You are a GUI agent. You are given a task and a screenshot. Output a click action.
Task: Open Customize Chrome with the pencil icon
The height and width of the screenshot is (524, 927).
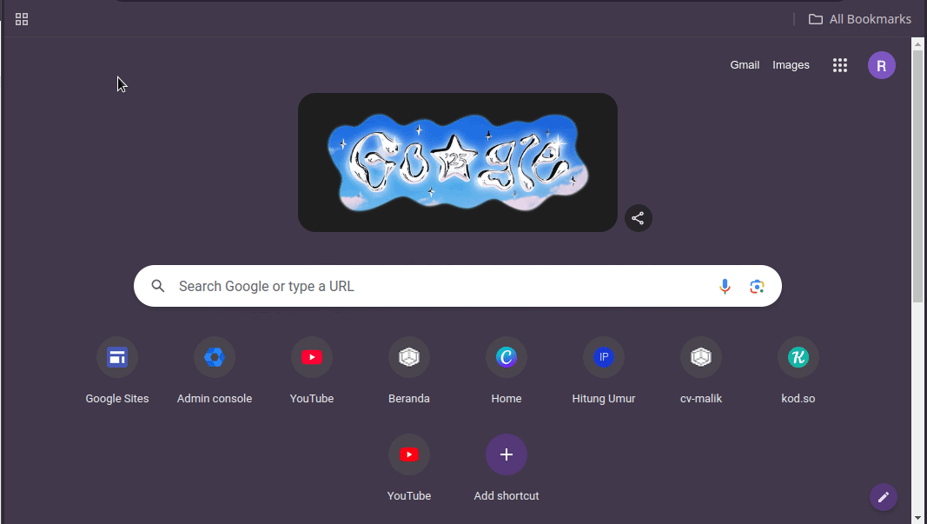tap(883, 496)
